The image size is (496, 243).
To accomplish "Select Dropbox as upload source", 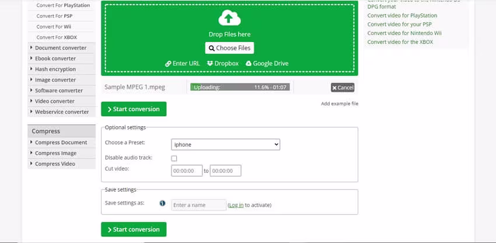I will coord(223,63).
